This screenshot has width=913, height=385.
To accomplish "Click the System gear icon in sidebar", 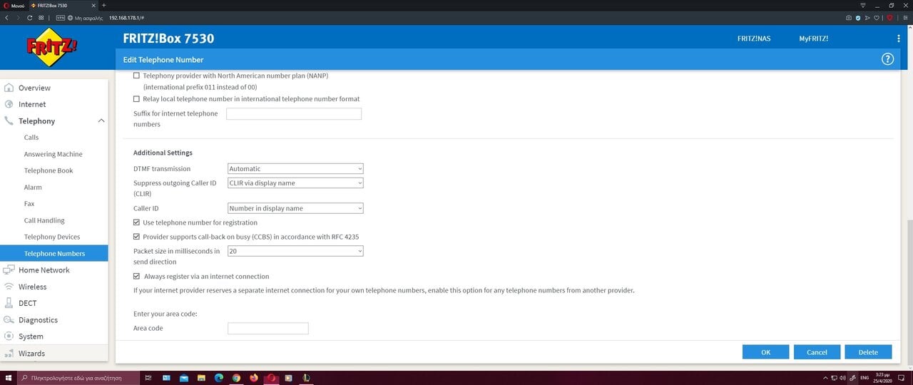I will click(9, 337).
